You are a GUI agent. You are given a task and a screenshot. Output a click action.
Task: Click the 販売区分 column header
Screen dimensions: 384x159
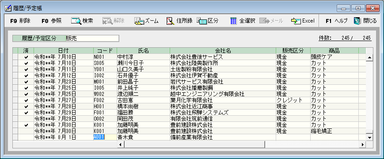tap(293, 51)
